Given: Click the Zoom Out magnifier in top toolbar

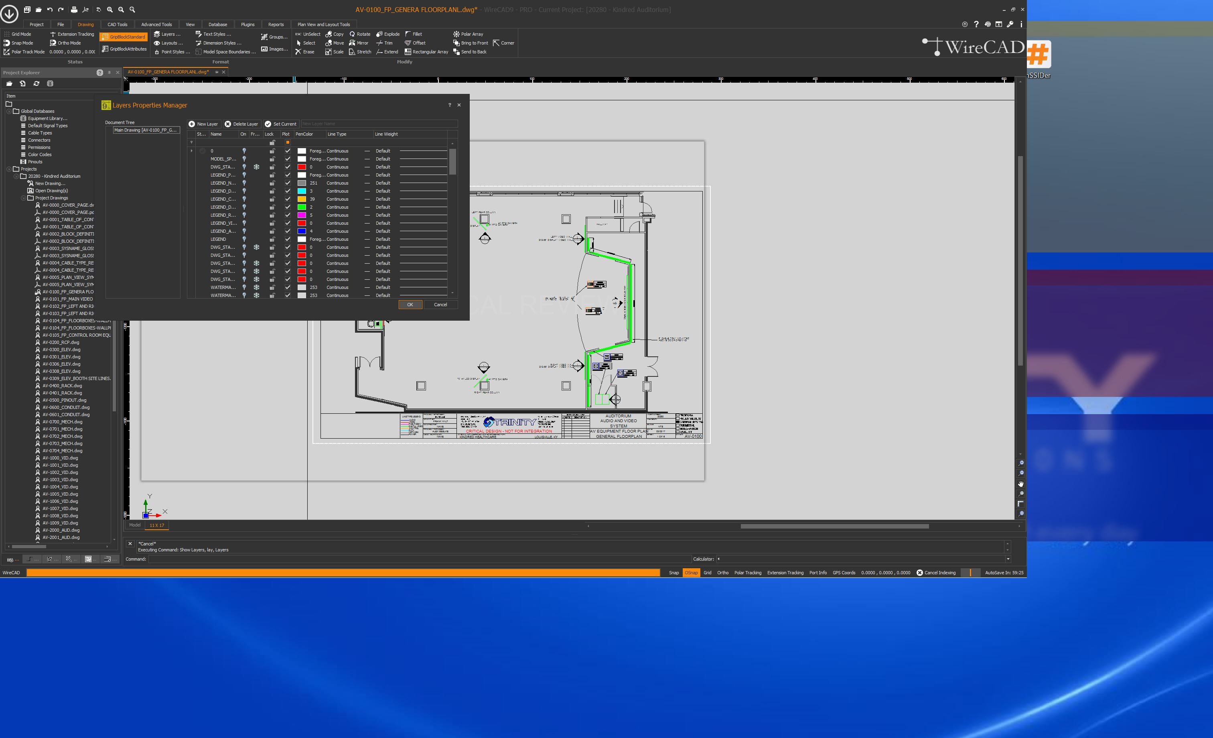Looking at the screenshot, I should point(121,9).
